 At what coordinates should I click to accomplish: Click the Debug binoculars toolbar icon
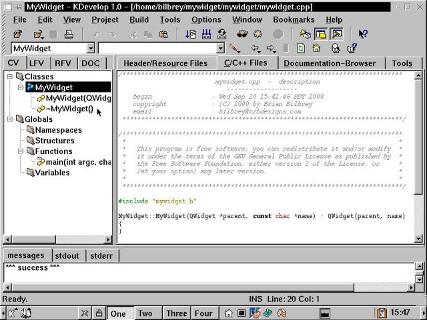tap(243, 34)
